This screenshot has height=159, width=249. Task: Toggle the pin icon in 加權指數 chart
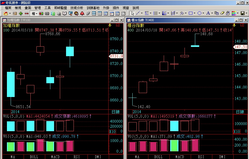click(x=109, y=25)
